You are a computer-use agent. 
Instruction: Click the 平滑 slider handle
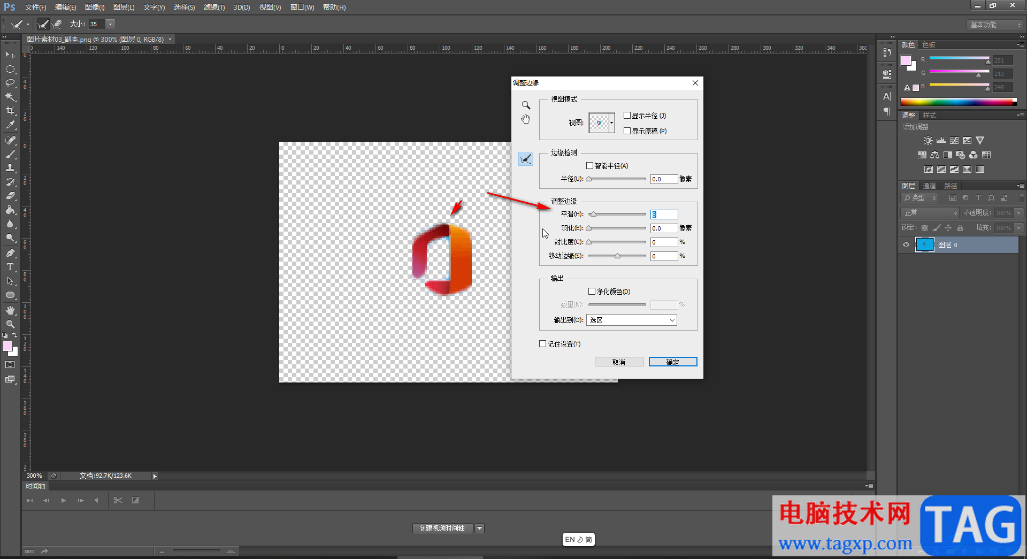pyautogui.click(x=593, y=215)
